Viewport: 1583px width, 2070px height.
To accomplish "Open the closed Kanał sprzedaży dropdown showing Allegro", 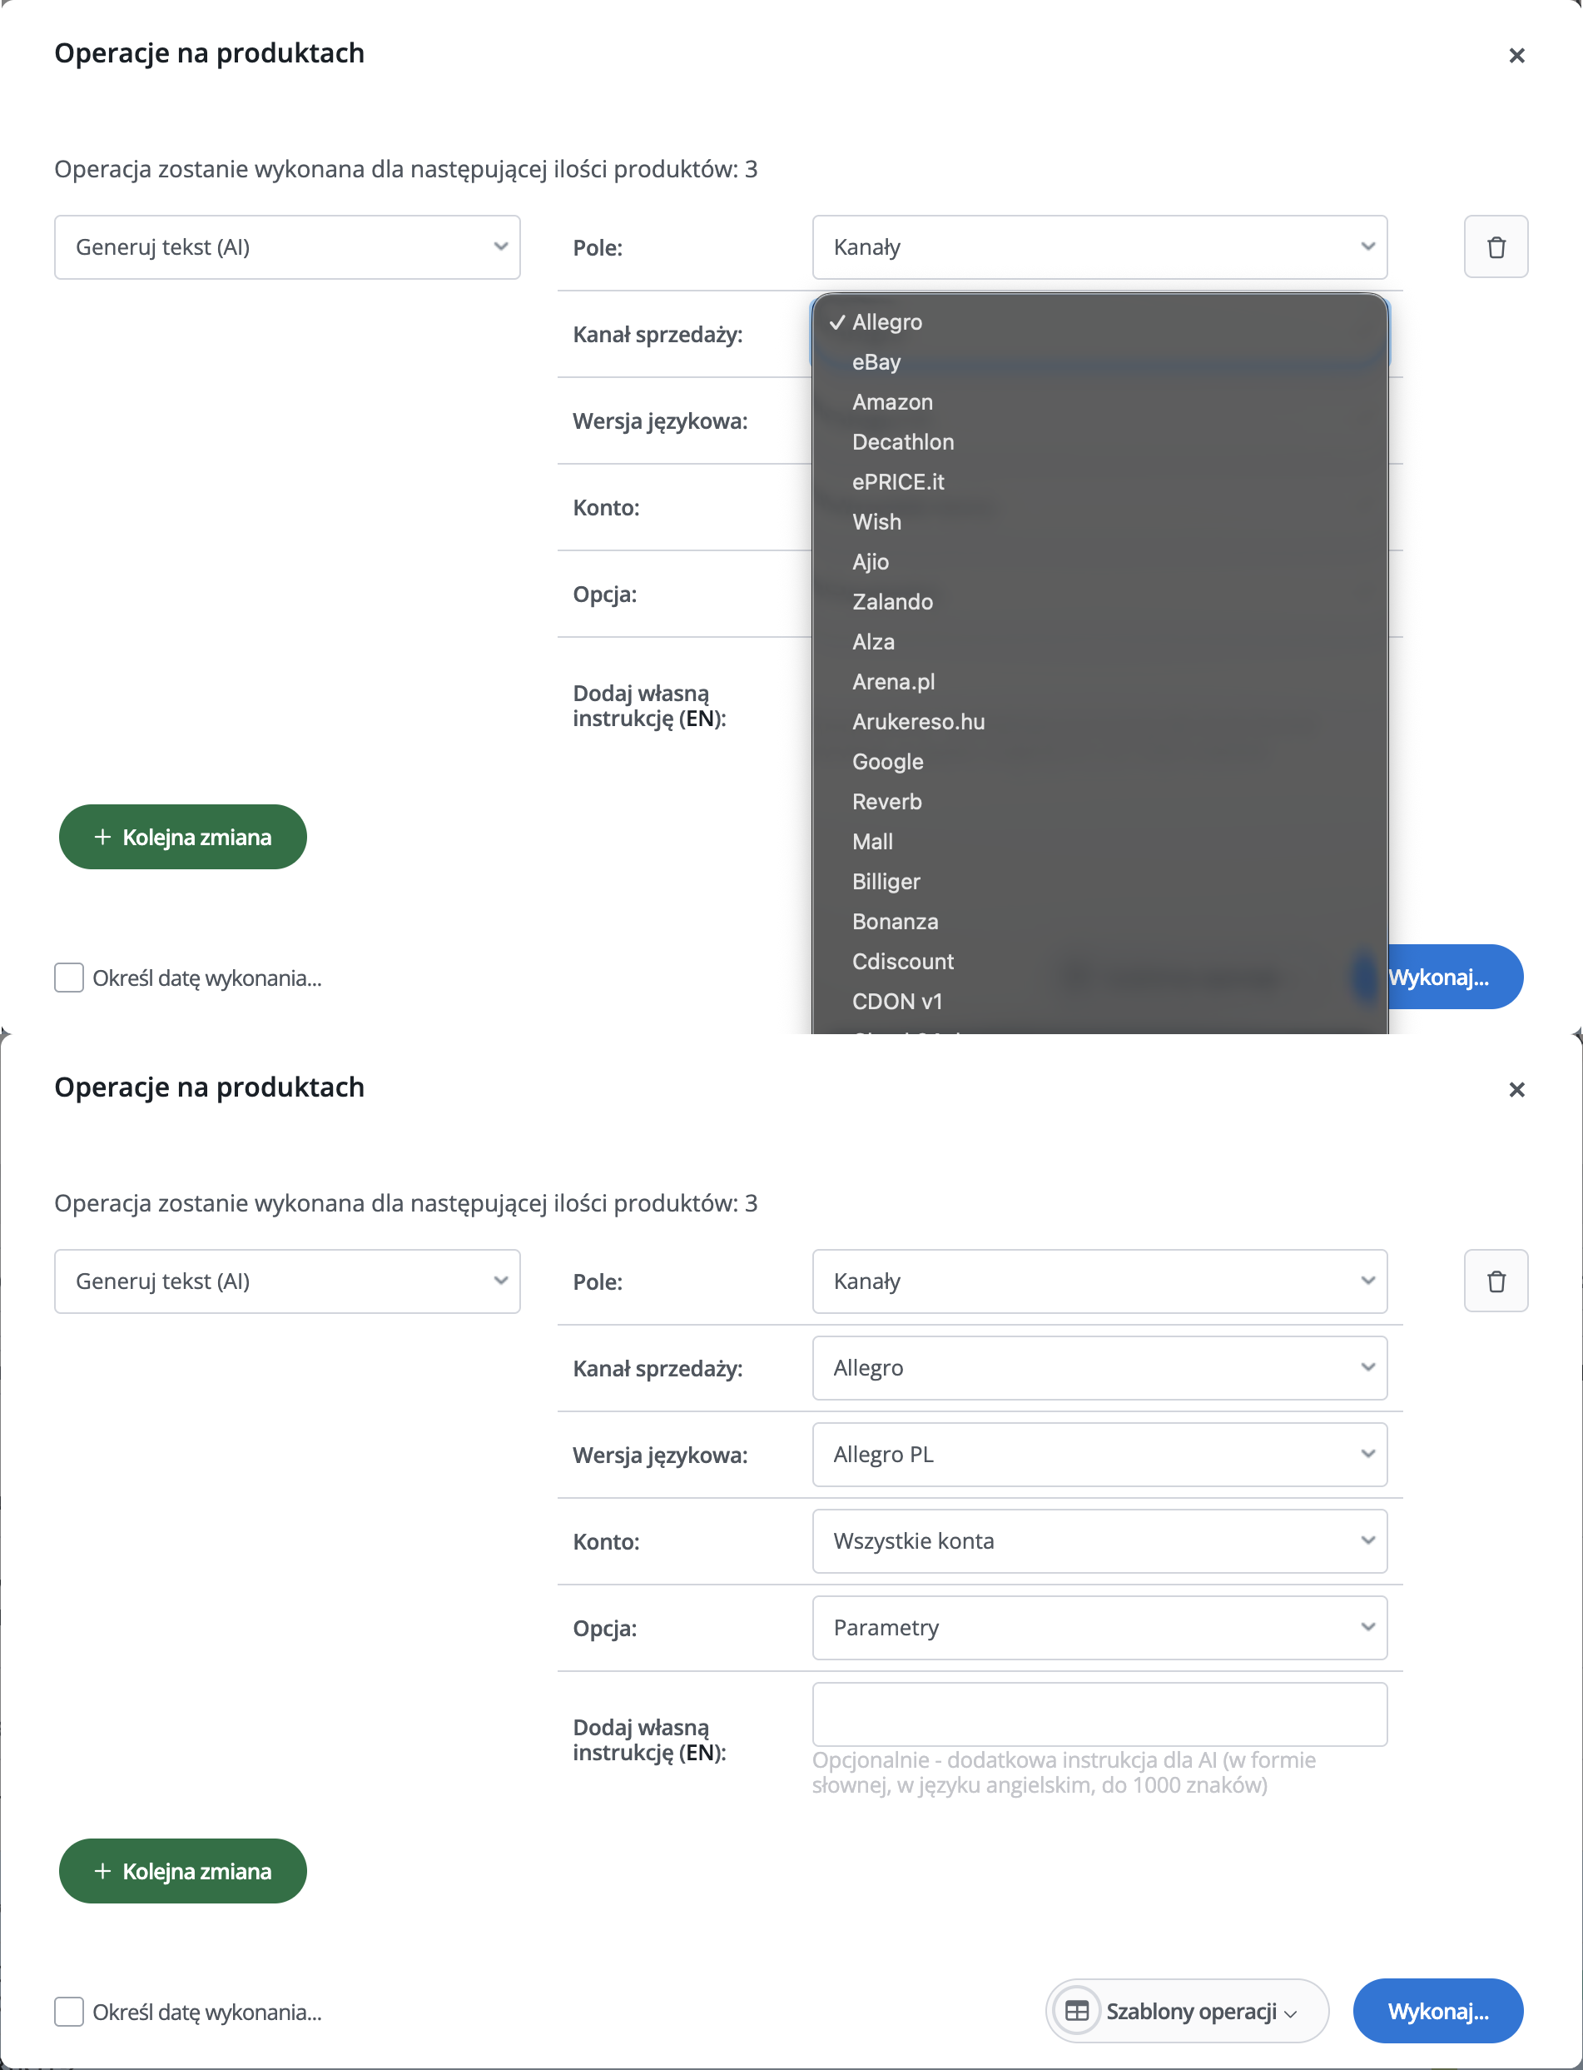I will [1099, 1368].
